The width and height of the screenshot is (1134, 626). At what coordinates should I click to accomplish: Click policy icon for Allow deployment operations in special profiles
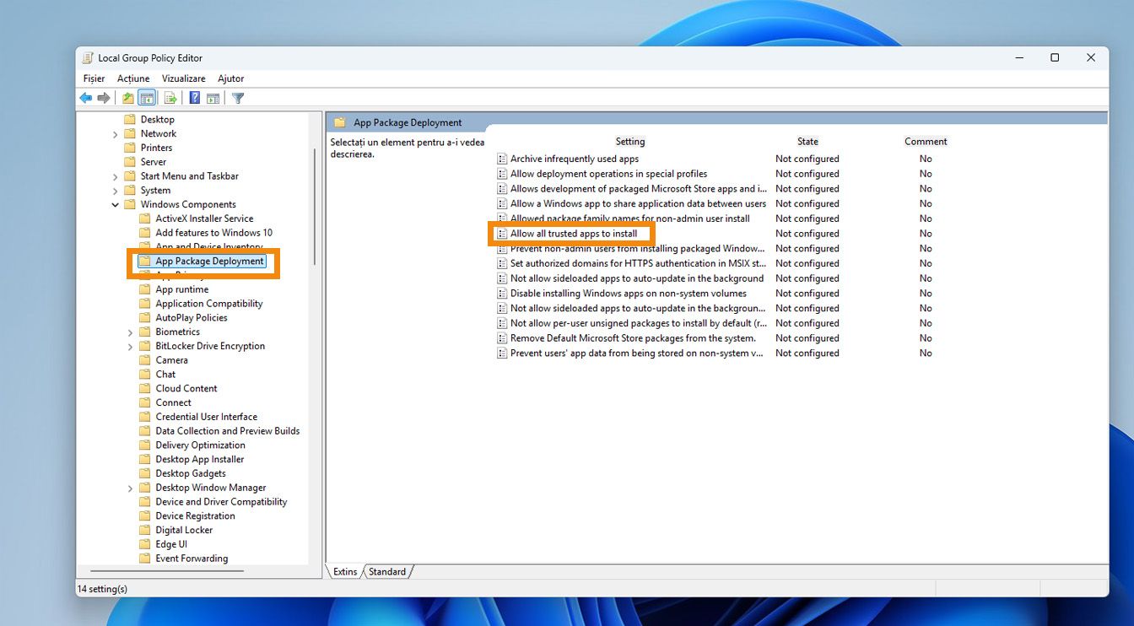click(x=502, y=174)
